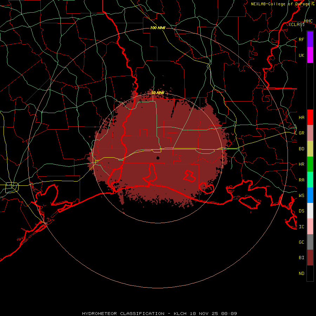Click the HHC product label
The height and width of the screenshot is (316, 316).
click(309, 21)
